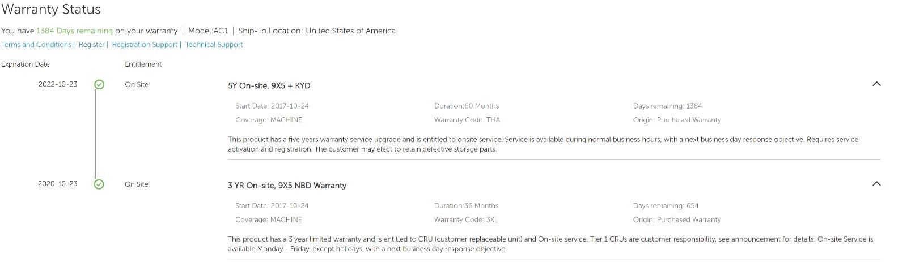The height and width of the screenshot is (267, 907).
Task: Go to the Technical Support link
Action: [x=214, y=45]
